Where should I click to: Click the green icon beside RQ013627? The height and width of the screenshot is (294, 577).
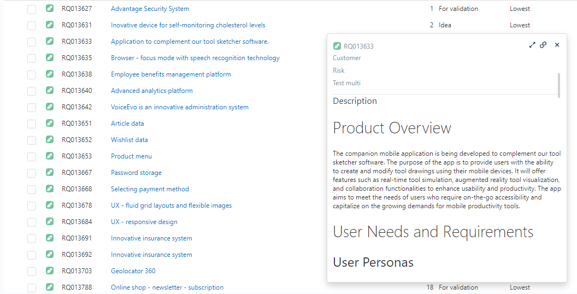point(50,9)
